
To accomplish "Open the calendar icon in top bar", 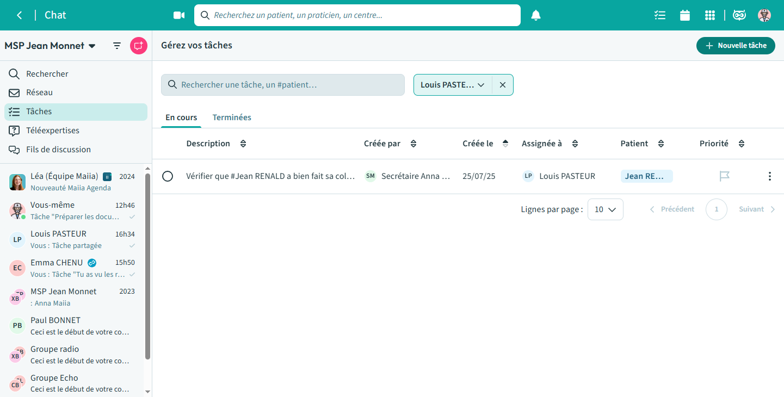I will pos(685,15).
